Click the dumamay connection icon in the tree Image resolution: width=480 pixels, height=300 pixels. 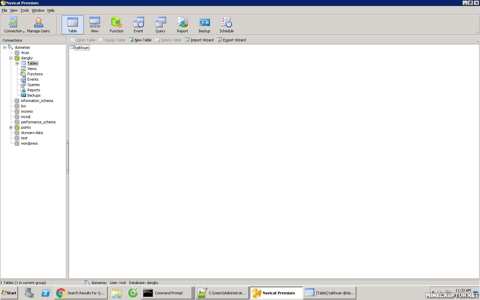(11, 47)
